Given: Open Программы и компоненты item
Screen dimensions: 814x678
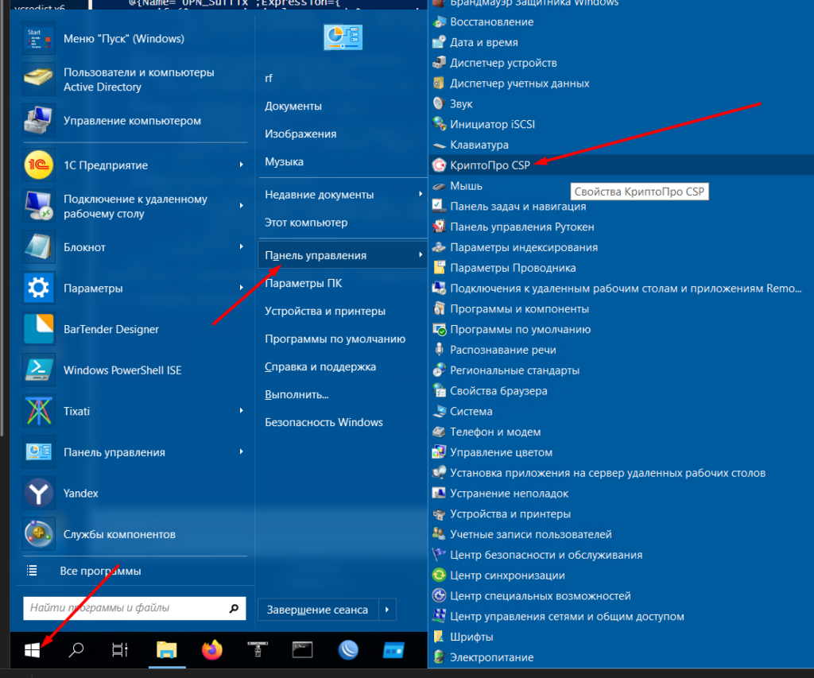Looking at the screenshot, I should point(519,308).
